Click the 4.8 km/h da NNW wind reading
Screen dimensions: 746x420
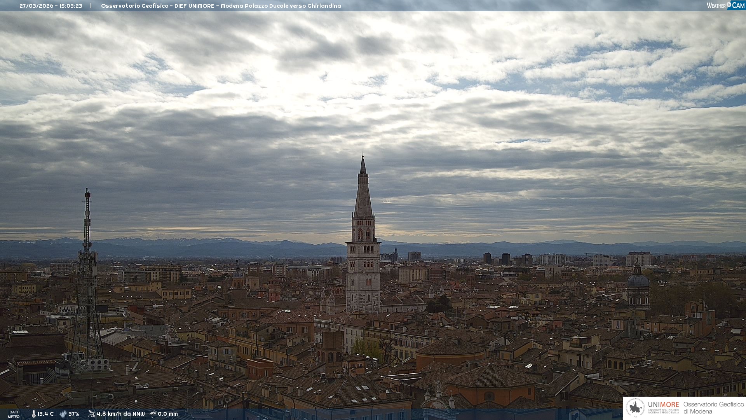[x=120, y=414]
